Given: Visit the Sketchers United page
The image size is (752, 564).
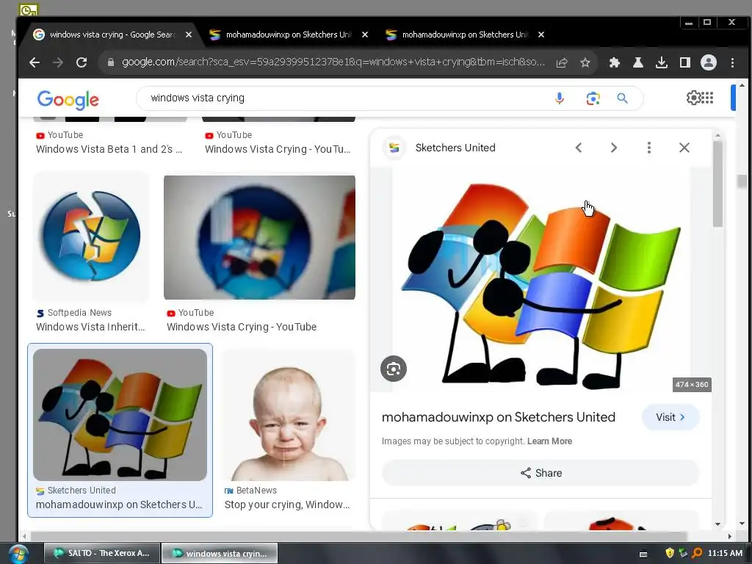Looking at the screenshot, I should pyautogui.click(x=670, y=417).
